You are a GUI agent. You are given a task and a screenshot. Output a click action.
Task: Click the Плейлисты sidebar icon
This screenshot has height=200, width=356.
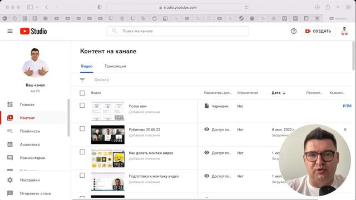click(x=10, y=131)
